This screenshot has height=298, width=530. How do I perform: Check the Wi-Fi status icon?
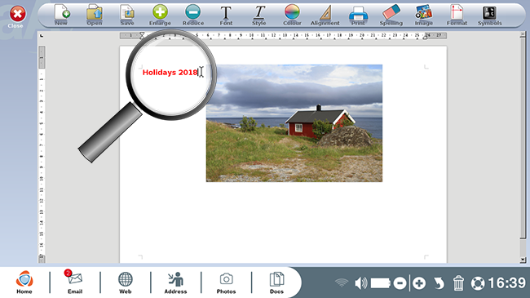(342, 282)
